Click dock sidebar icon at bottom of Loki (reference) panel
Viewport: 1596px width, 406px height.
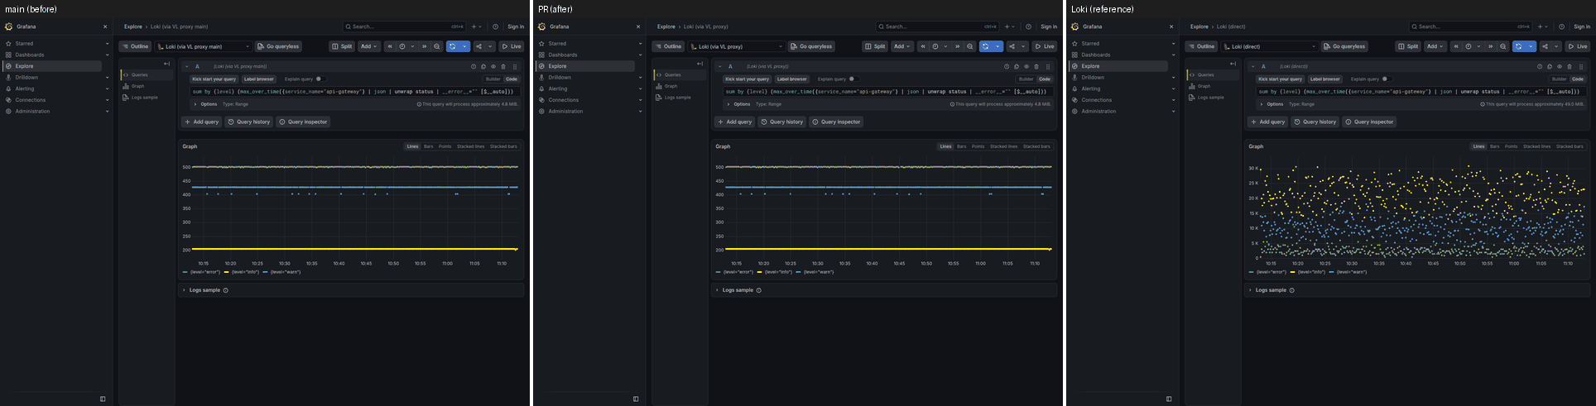click(x=1169, y=399)
